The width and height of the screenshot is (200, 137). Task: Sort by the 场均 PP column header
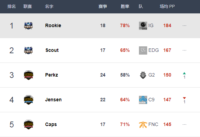pyautogui.click(x=167, y=7)
